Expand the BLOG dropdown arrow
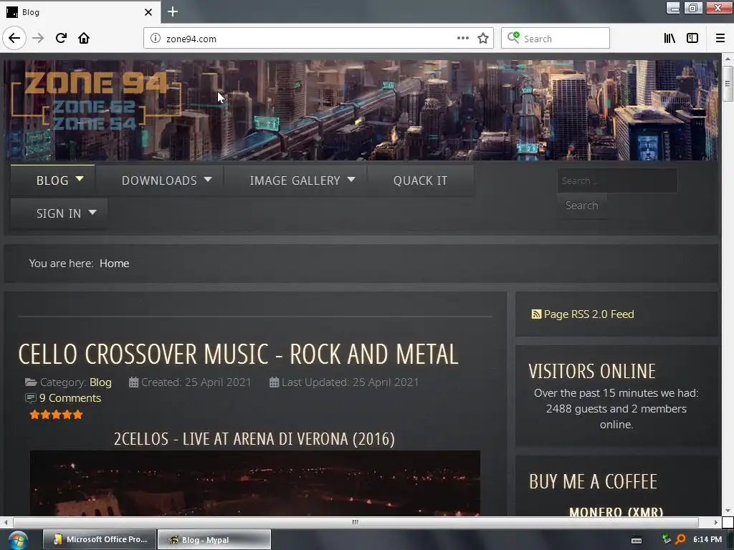734x550 pixels. coord(80,178)
